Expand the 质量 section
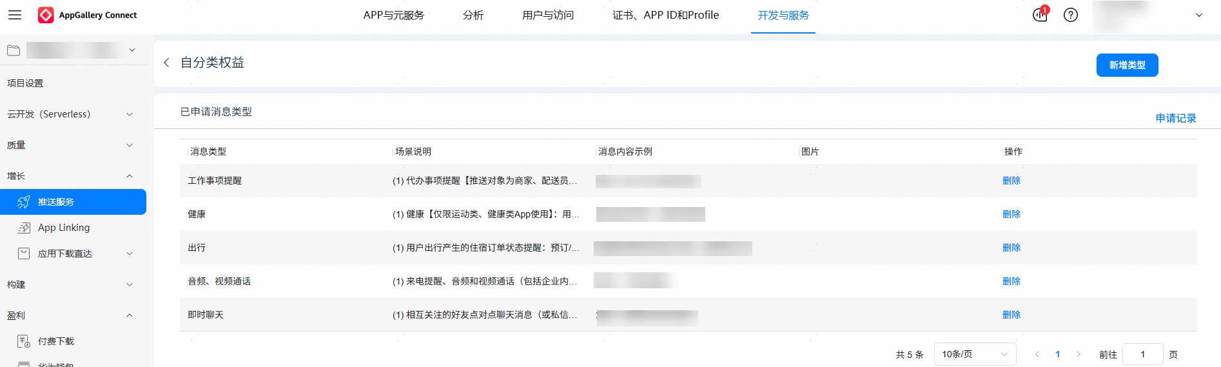This screenshot has width=1221, height=367. pos(130,145)
